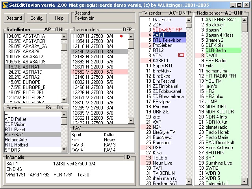Click the SetEdit app icon in title bar
The image size is (252, 189).
coord(5,5)
